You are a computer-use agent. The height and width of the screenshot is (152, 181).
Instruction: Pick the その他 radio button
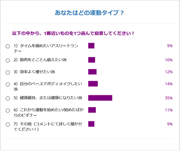8,124
